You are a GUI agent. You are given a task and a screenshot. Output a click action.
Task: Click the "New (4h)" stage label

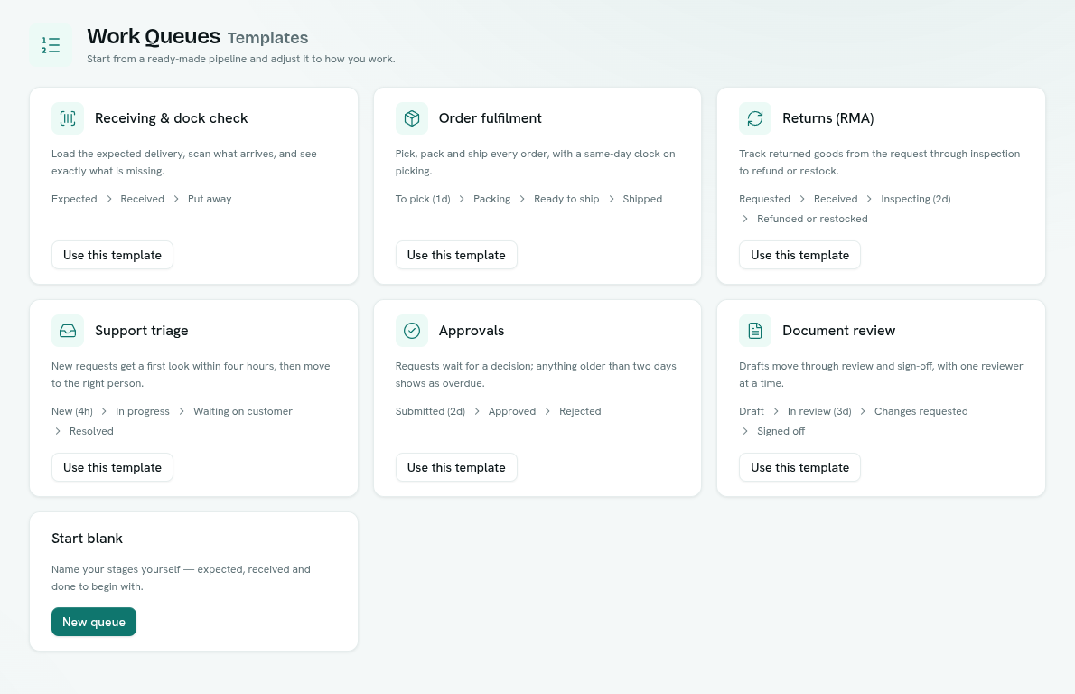[x=72, y=411]
